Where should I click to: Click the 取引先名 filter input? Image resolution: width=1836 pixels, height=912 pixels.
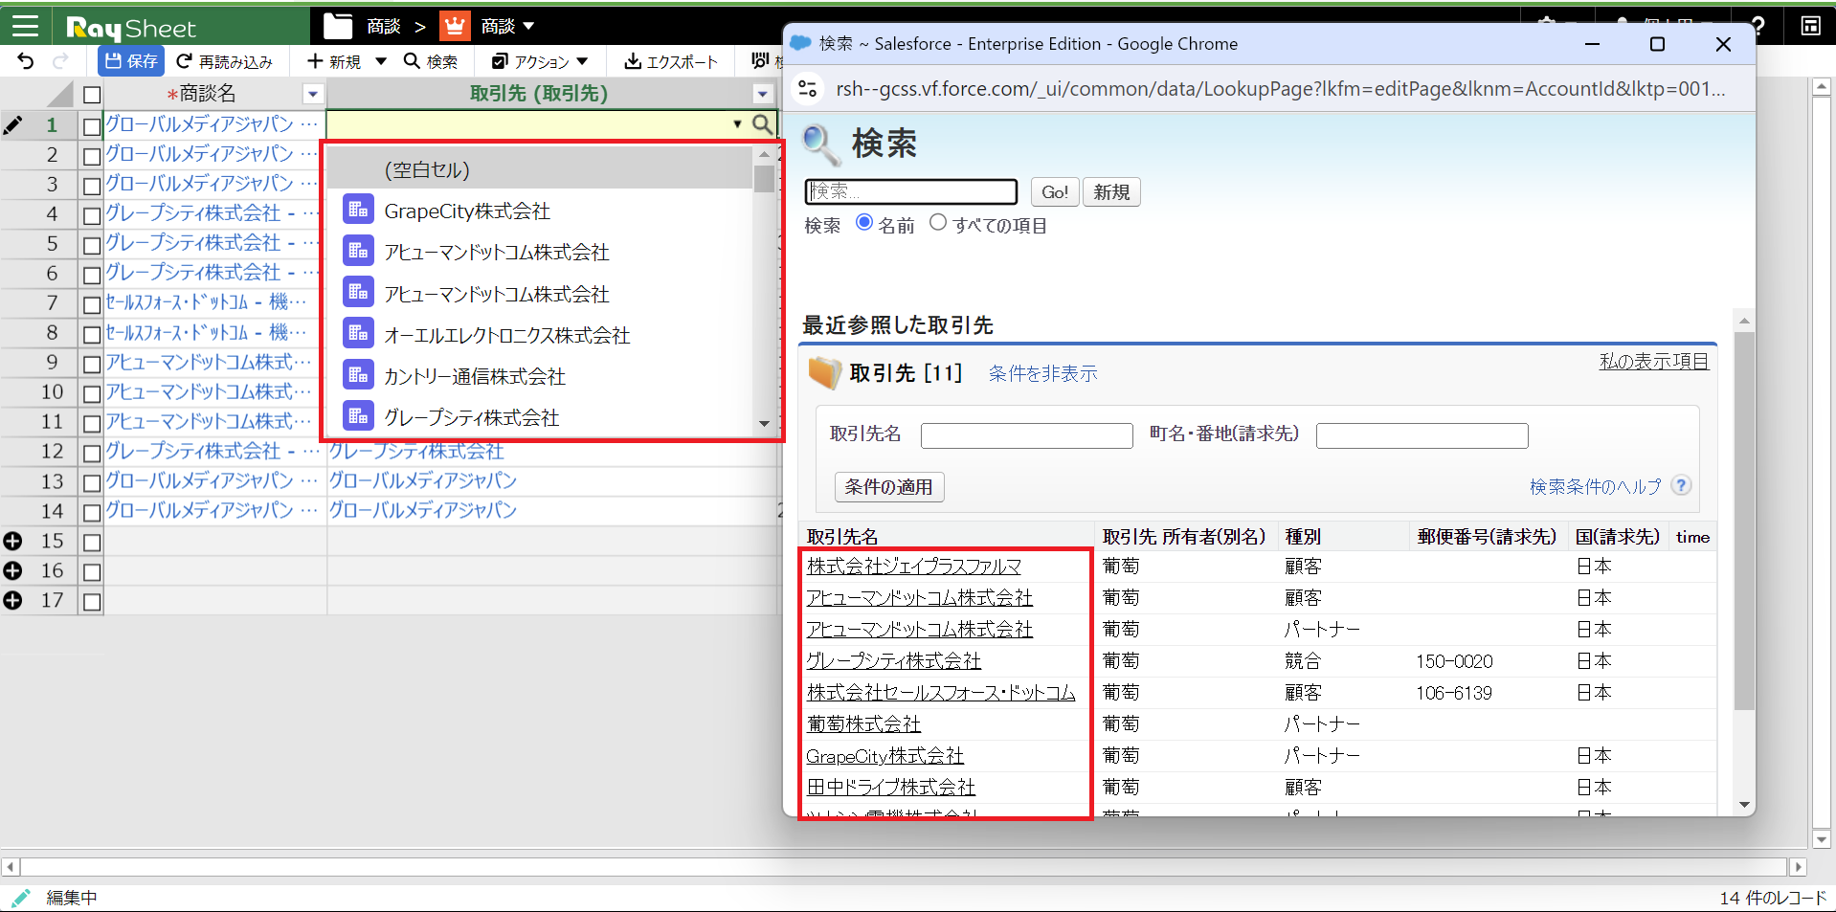pos(1026,435)
